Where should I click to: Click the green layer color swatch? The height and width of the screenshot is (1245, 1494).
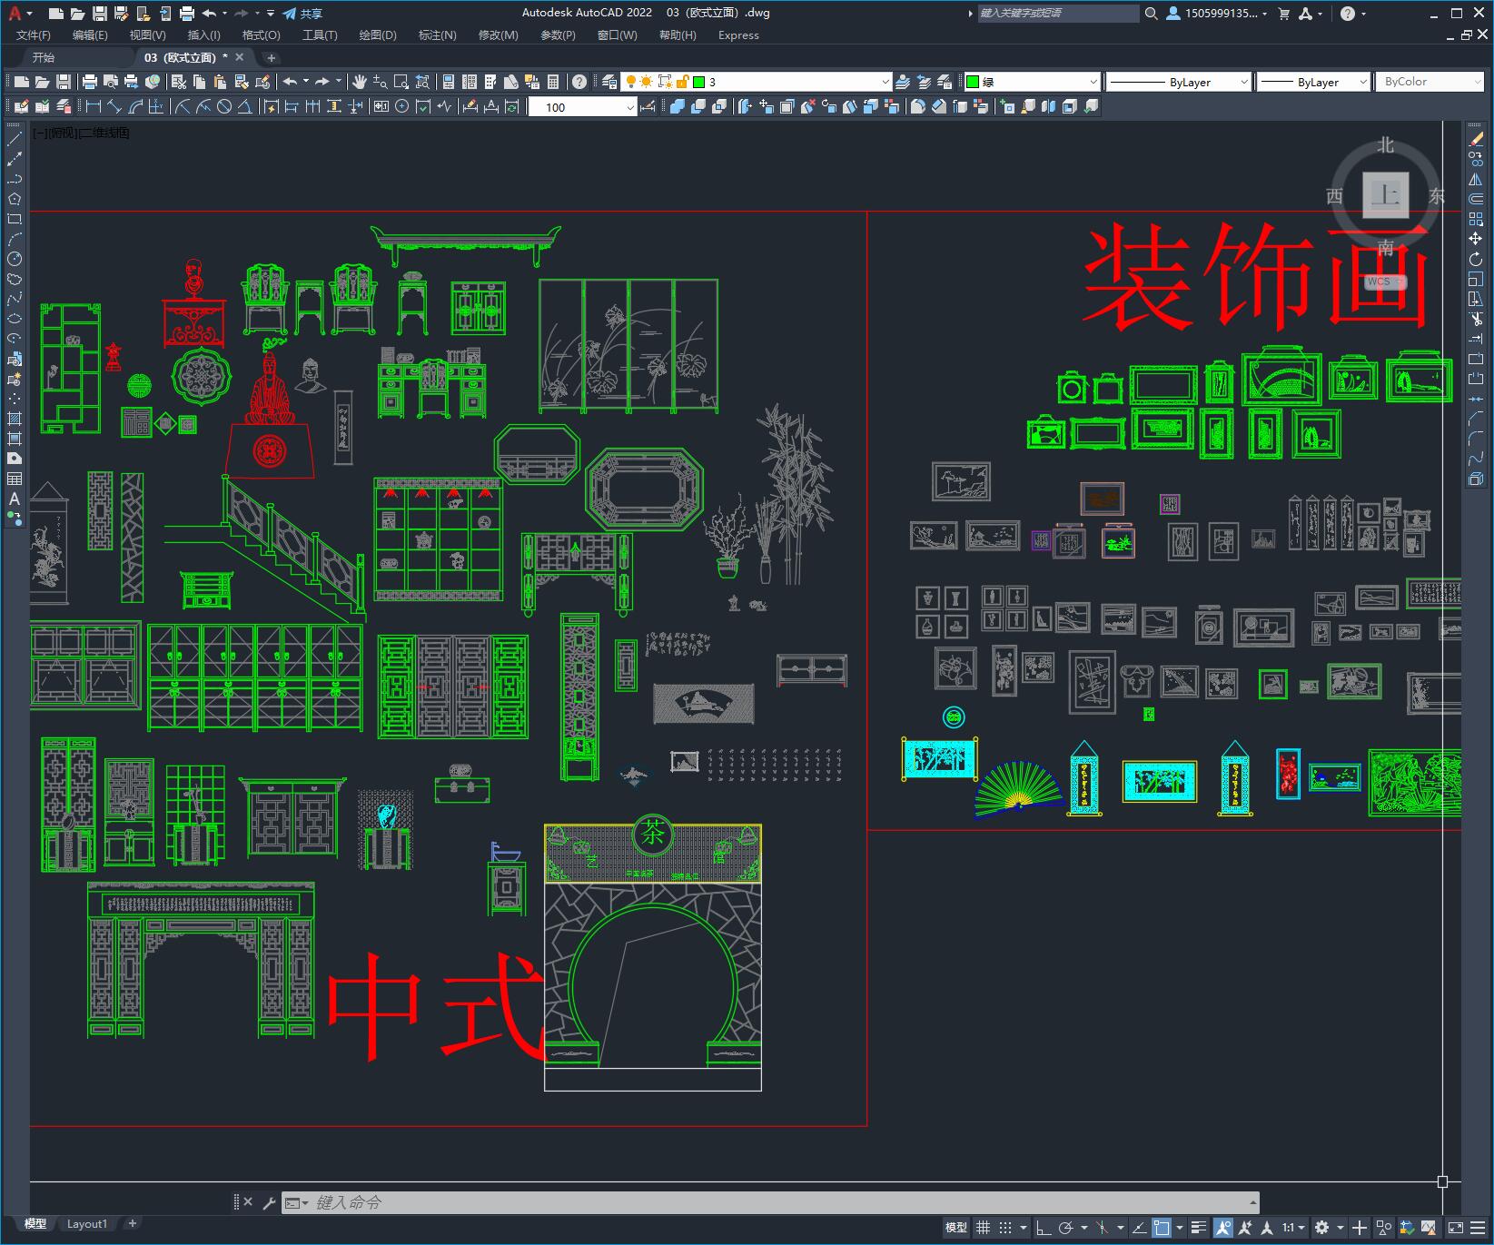pos(700,81)
